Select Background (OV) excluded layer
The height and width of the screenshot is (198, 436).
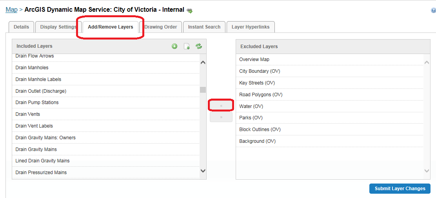pos(329,141)
